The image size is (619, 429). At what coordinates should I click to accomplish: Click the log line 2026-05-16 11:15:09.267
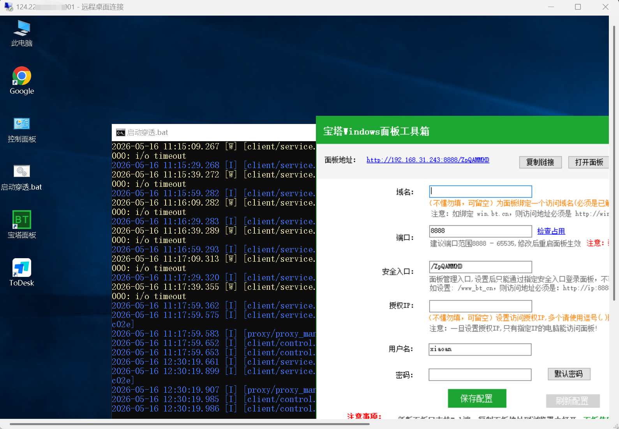(213, 147)
